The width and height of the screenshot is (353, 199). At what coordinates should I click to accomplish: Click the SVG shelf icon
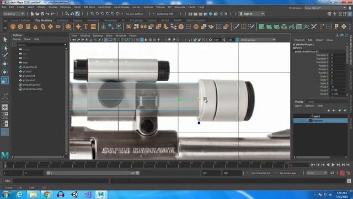(93, 27)
